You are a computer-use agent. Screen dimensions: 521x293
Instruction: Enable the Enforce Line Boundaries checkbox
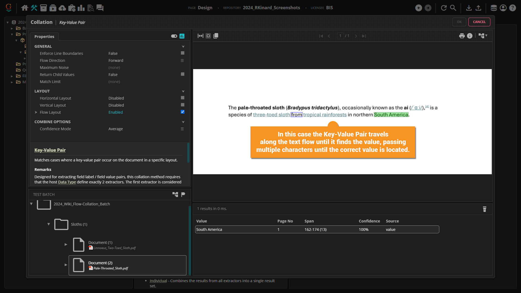point(183,53)
